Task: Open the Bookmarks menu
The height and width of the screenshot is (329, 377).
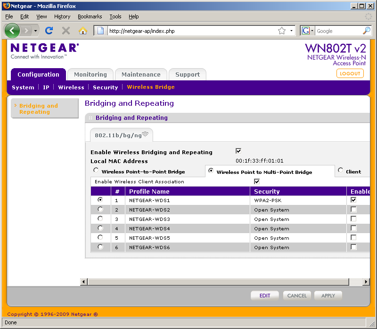Action: coord(90,16)
